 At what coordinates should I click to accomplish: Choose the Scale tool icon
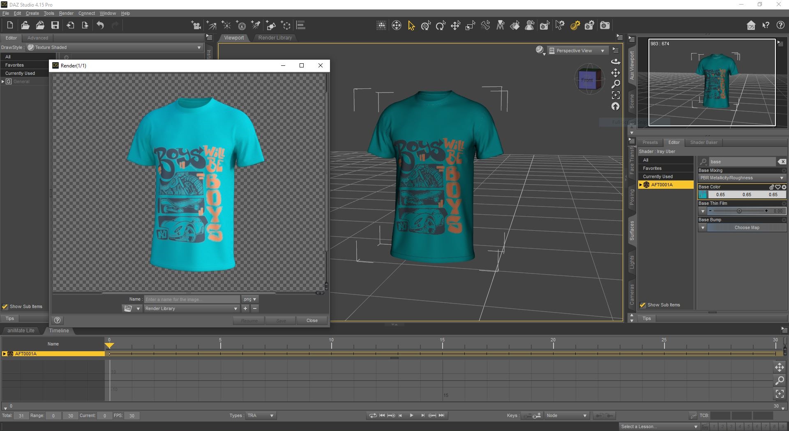470,25
